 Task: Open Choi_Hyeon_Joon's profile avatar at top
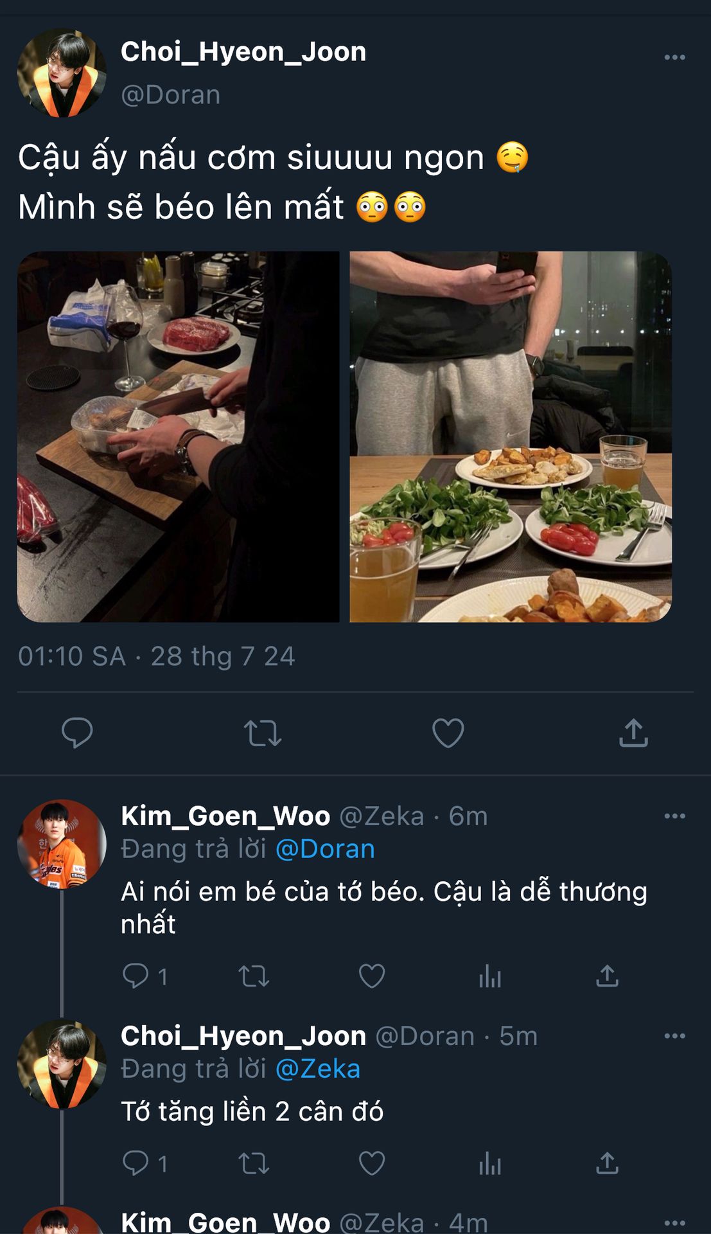pos(62,73)
